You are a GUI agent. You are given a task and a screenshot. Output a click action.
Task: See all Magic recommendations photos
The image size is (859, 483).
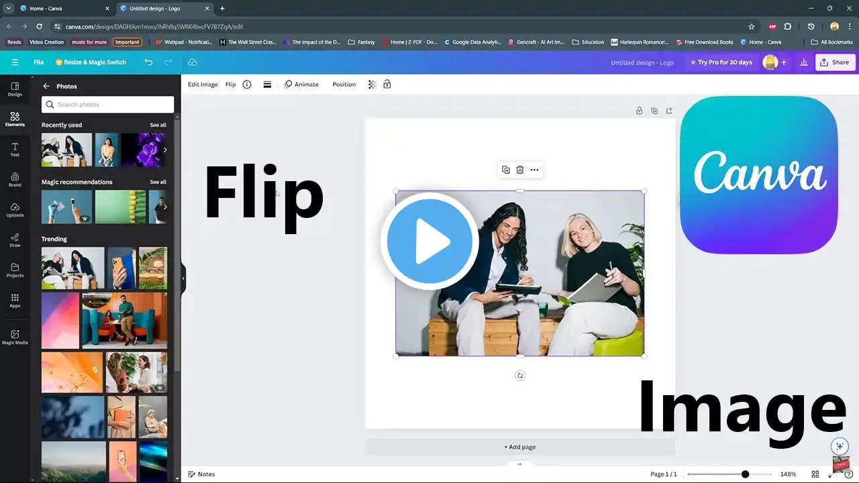[158, 182]
